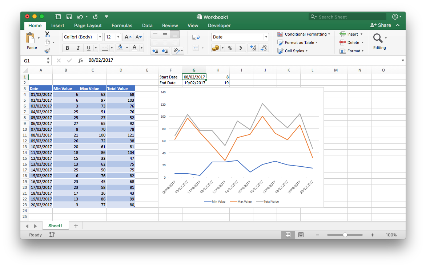
Task: Collapse the ribbon with the chevron
Action: click(x=398, y=25)
